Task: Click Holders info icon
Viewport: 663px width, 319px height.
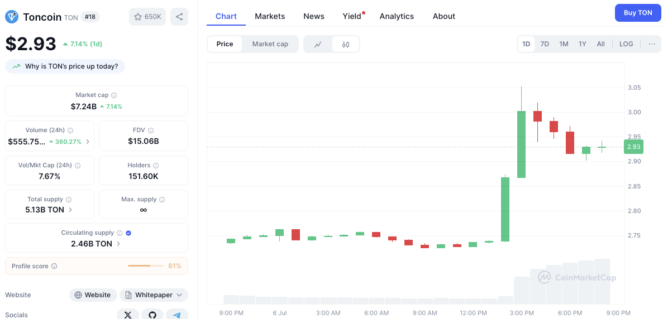Action: 156,166
